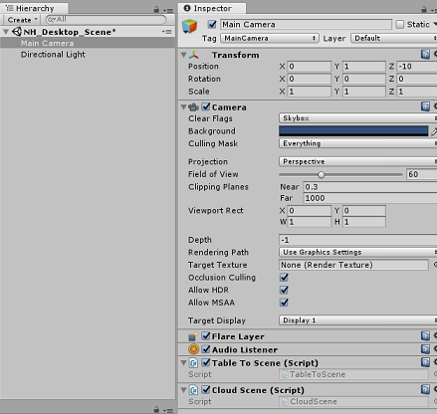Click the background color eyedropper icon

pyautogui.click(x=434, y=131)
